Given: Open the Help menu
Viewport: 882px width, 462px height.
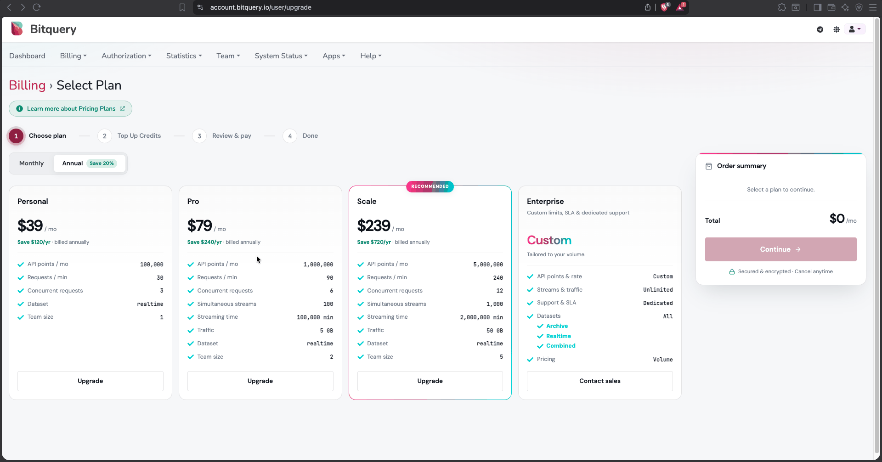Looking at the screenshot, I should (371, 56).
